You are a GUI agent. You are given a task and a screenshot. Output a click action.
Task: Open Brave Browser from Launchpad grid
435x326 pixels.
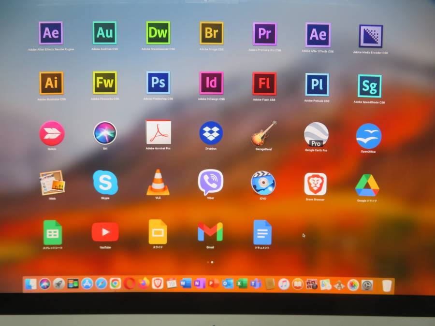pos(316,184)
